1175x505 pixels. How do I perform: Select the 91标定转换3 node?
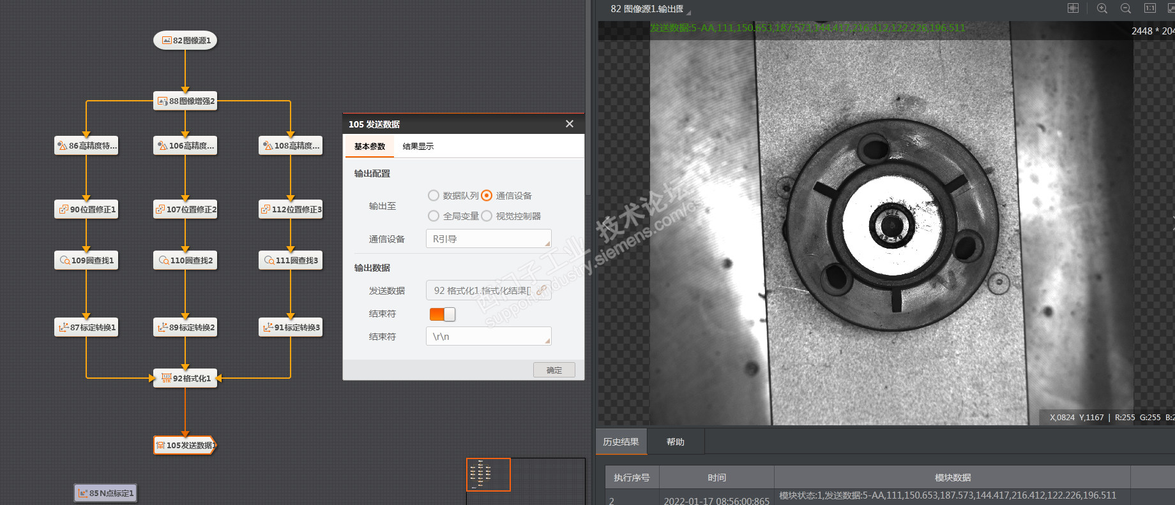pyautogui.click(x=291, y=327)
